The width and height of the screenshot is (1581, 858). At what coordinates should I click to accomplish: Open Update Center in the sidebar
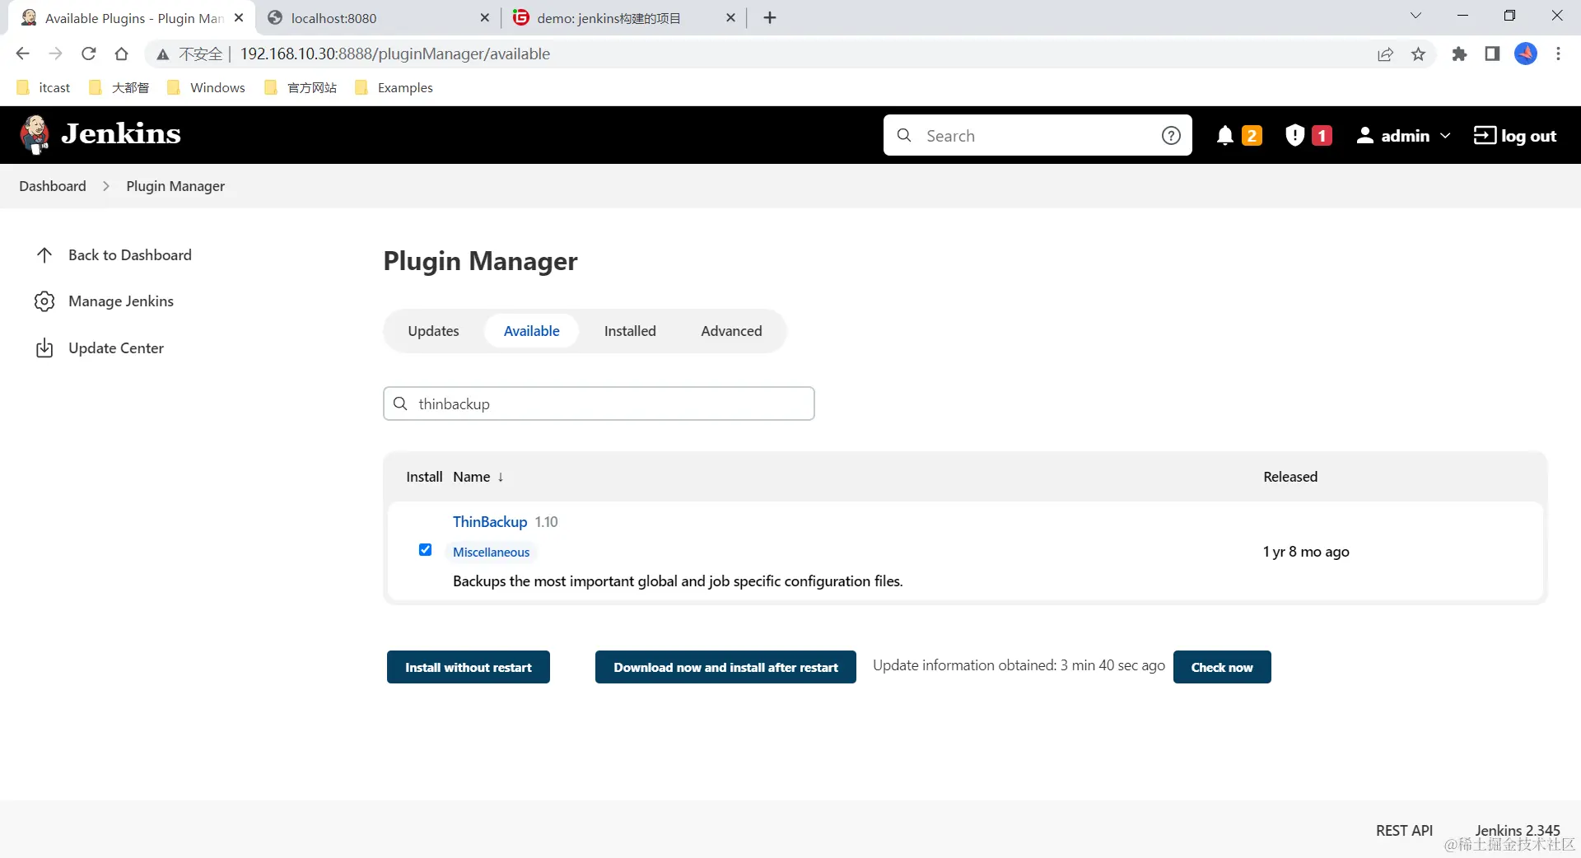[100, 348]
